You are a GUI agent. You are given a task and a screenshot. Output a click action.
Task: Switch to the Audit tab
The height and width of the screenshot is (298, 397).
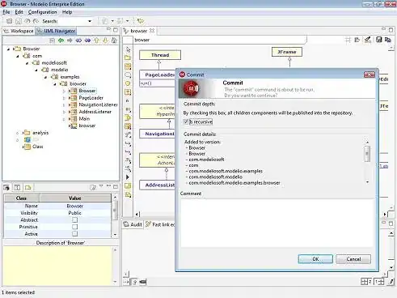pos(133,224)
